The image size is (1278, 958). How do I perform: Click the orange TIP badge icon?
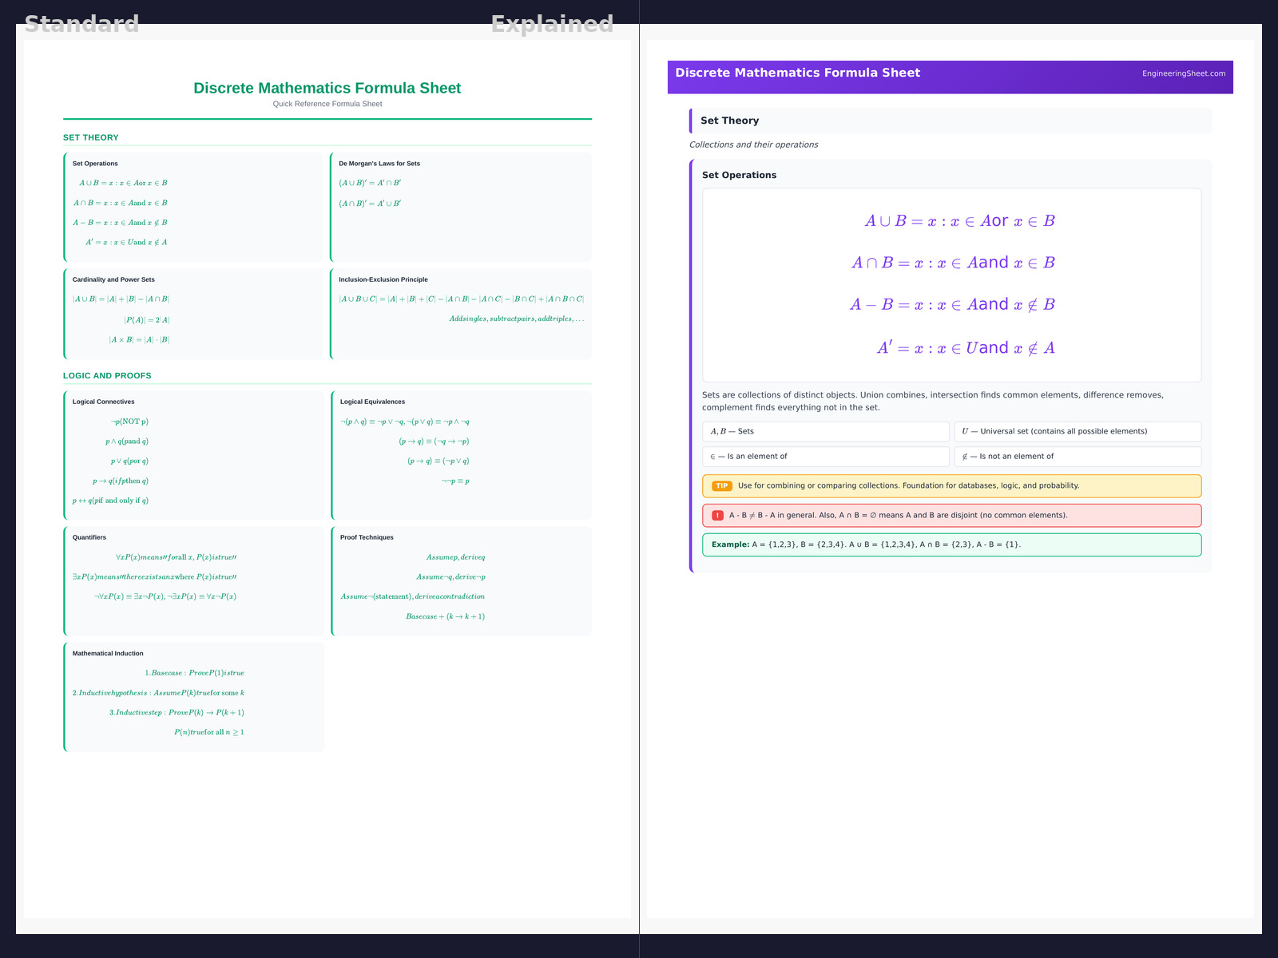point(721,486)
